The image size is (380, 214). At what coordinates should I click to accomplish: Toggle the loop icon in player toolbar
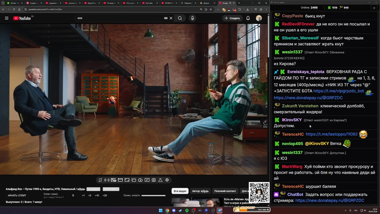tap(100, 180)
